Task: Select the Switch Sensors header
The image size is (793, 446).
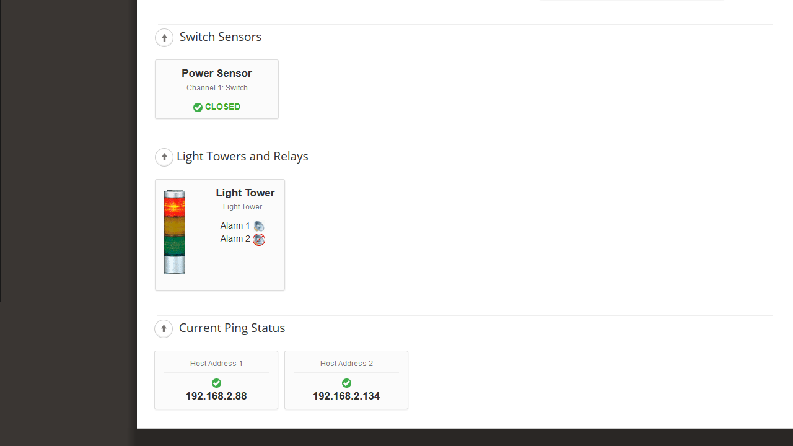Action: coord(220,37)
